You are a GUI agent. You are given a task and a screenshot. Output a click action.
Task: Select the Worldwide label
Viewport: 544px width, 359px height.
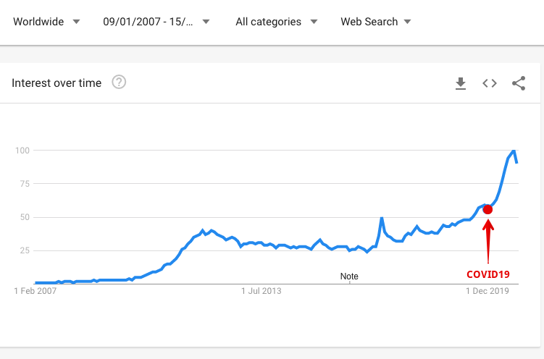click(x=38, y=22)
